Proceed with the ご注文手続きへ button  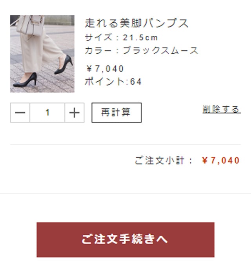(x=125, y=240)
